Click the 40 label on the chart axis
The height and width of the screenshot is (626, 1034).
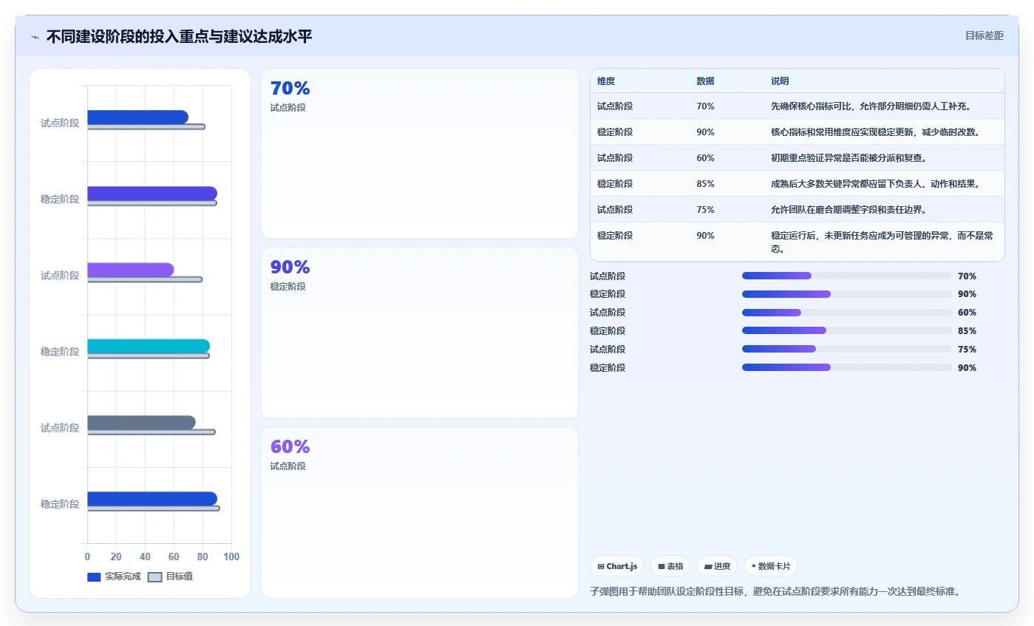[145, 557]
